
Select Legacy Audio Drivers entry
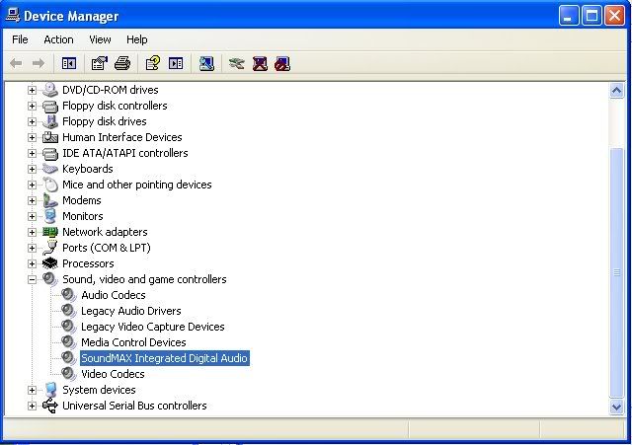[x=131, y=311]
